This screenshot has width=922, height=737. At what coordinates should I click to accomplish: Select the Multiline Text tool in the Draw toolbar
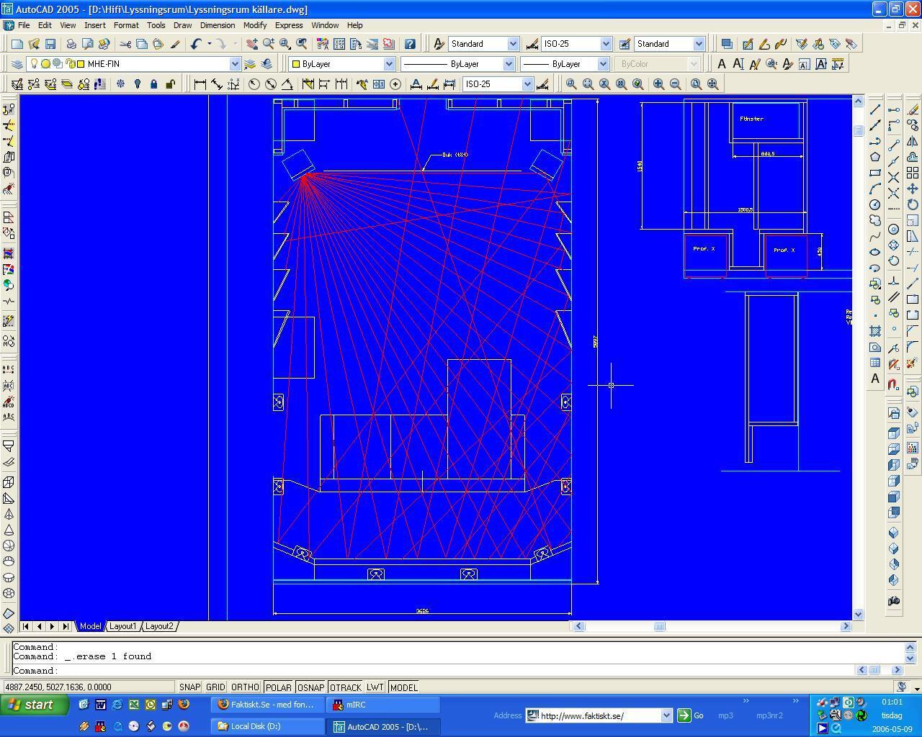pyautogui.click(x=875, y=379)
